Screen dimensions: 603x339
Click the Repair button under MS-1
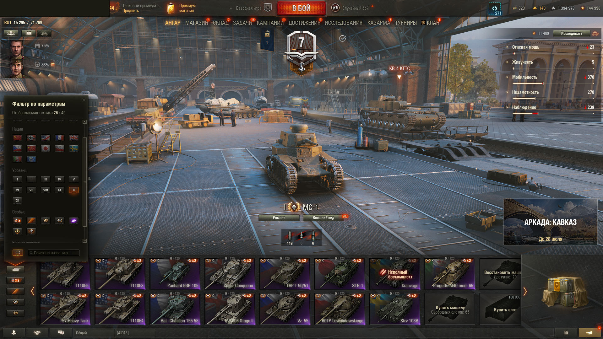279,218
